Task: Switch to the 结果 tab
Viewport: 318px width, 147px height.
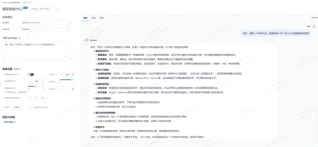Action: coord(85,18)
